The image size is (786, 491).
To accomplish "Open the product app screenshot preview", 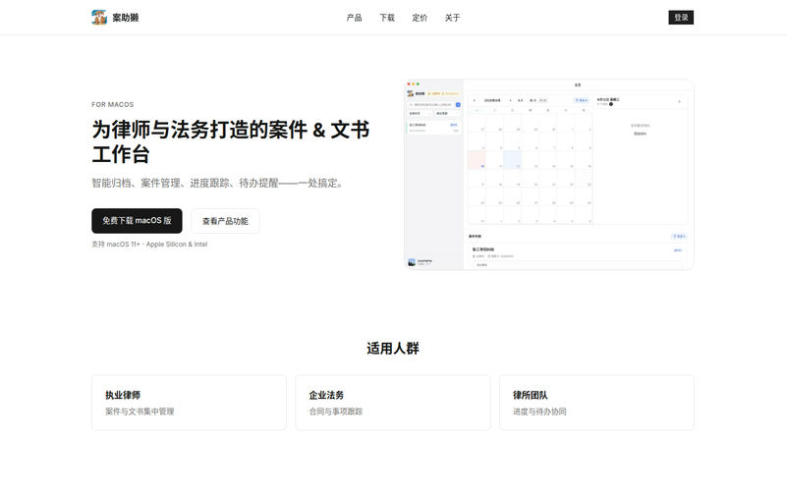I will coord(549,175).
